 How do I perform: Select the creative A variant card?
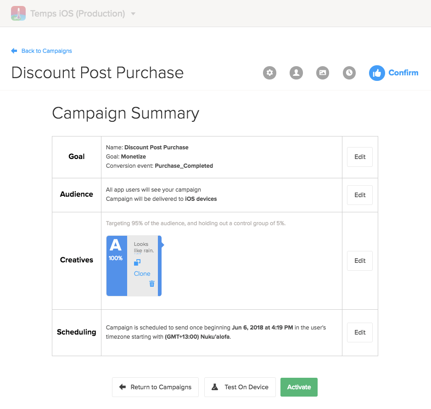[117, 266]
